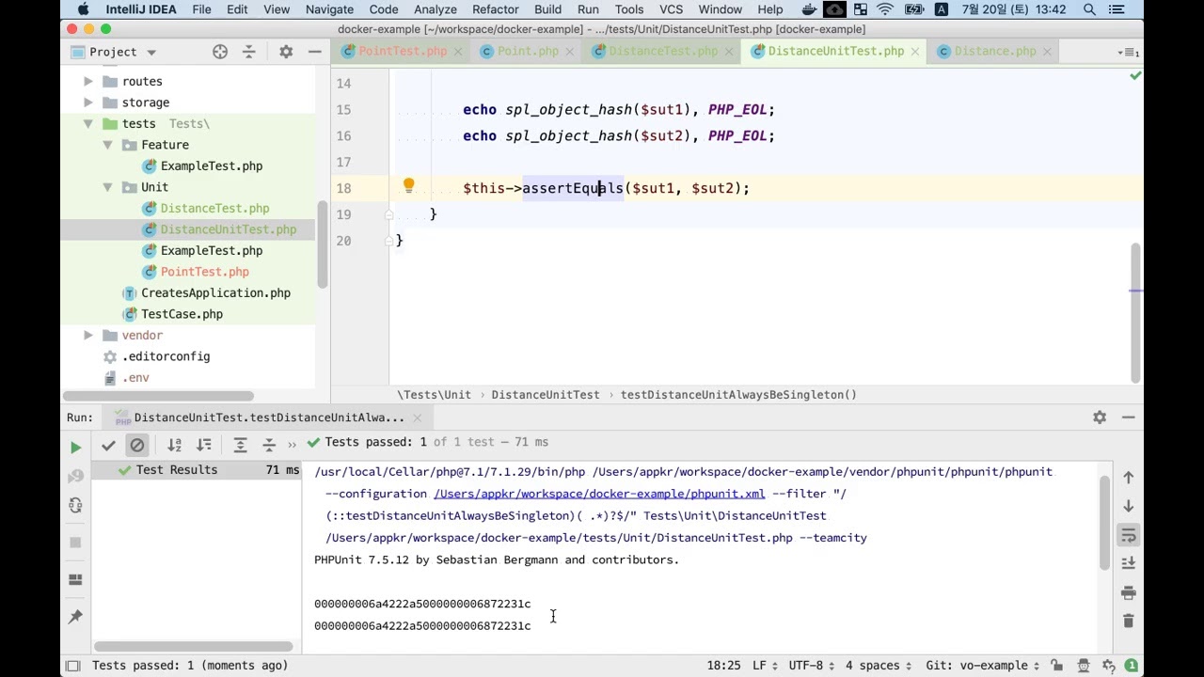The image size is (1204, 677).
Task: Click the DistanceUnitTest breadcrumb
Action: pos(546,395)
